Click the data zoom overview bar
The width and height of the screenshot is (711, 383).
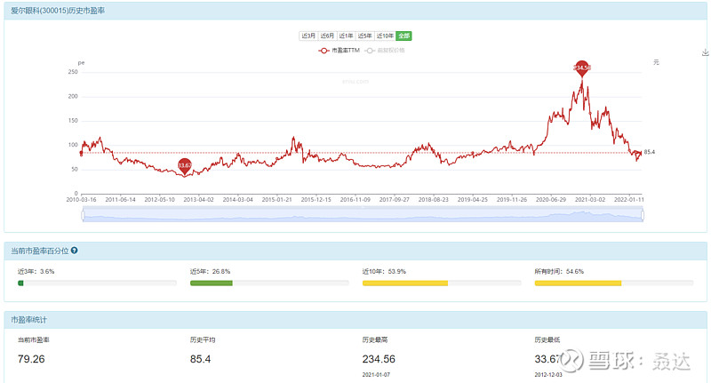(x=363, y=215)
